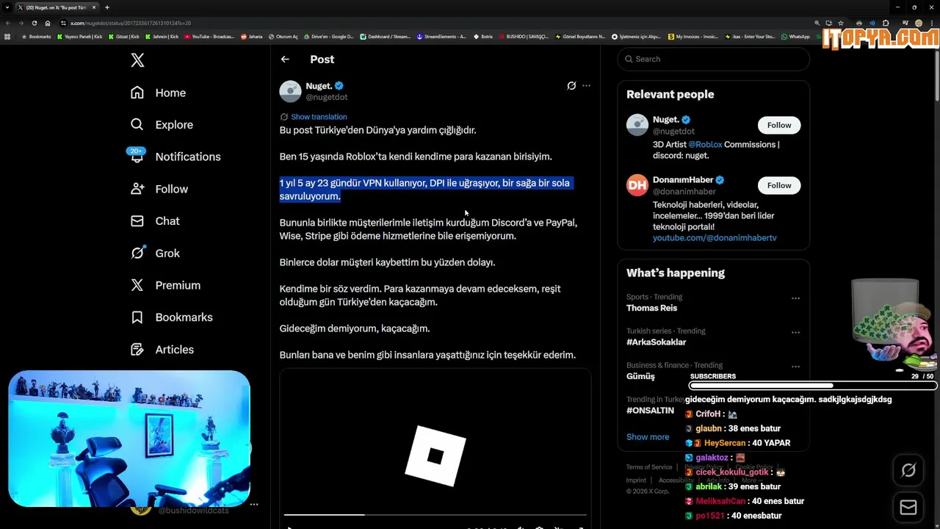Open a new browser tab
This screenshot has width=940, height=529.
(107, 7)
